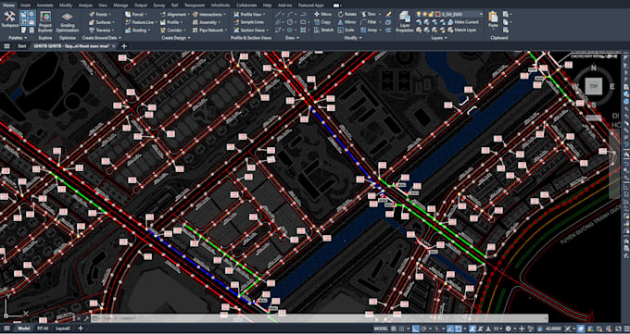Click the layer color swatch in dropdown

pyautogui.click(x=438, y=14)
